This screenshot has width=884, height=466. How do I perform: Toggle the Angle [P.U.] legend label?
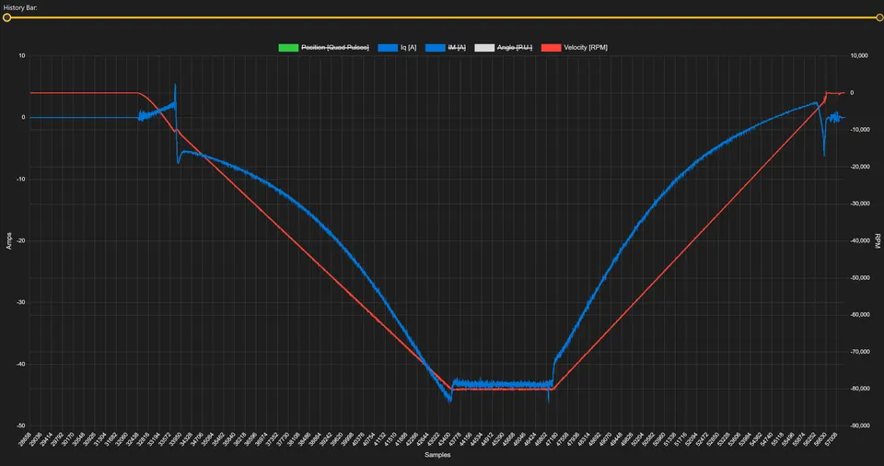514,47
